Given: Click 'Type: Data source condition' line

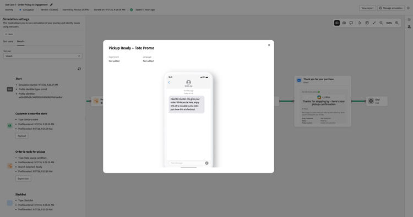Looking at the screenshot, I should tap(32, 158).
